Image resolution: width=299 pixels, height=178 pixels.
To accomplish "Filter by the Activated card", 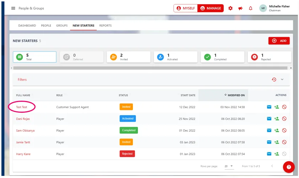I will tap(175, 57).
